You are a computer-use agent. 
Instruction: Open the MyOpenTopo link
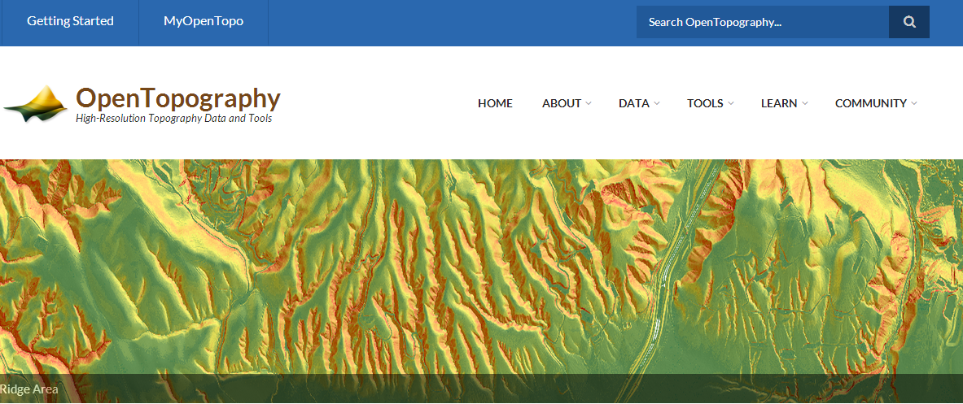click(x=204, y=21)
